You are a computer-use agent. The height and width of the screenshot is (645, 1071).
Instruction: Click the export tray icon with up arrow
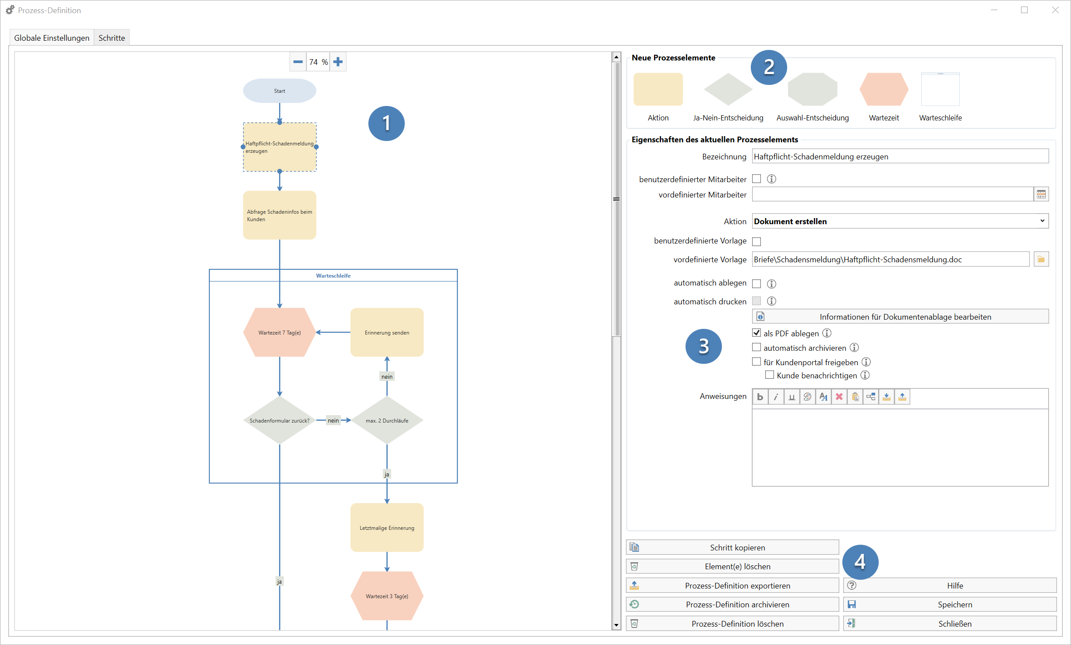tap(902, 397)
